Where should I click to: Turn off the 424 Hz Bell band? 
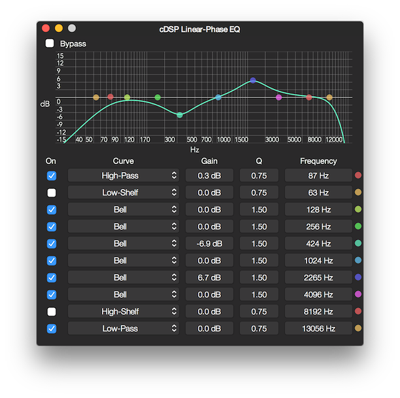pyautogui.click(x=52, y=244)
